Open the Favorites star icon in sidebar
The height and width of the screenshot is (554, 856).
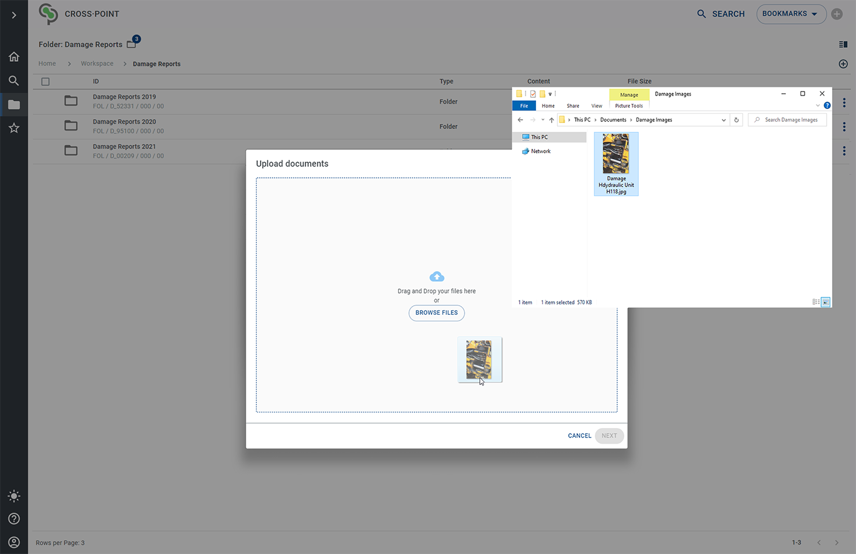pyautogui.click(x=14, y=128)
